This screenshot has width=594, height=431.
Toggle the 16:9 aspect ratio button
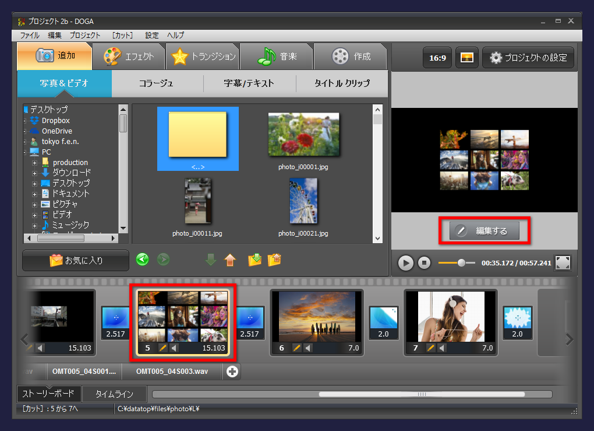(x=437, y=58)
